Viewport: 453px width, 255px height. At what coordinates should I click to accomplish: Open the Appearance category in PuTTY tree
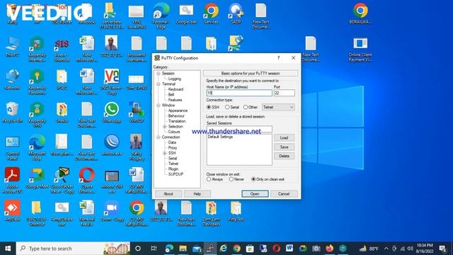pos(178,110)
